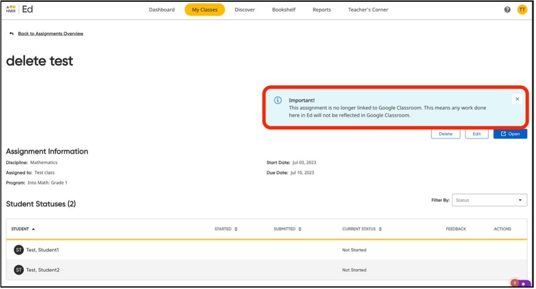The height and width of the screenshot is (289, 536).
Task: Click the HMH Ed logo
Action: click(21, 9)
